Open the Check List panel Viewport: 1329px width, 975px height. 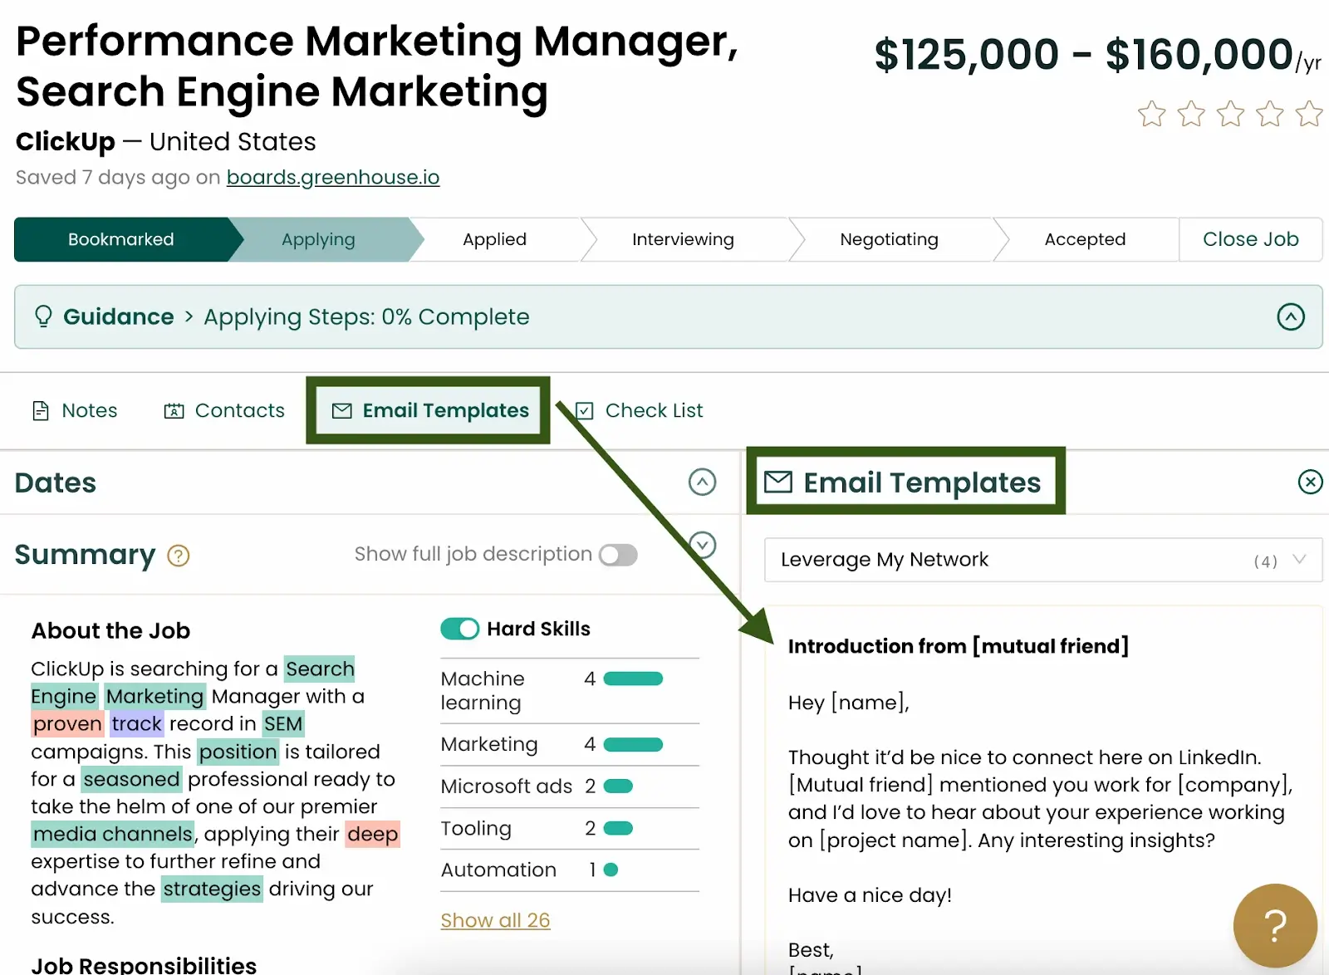(637, 410)
